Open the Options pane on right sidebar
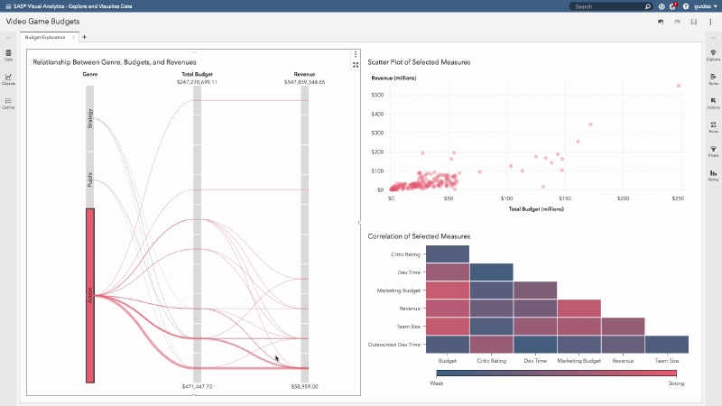The height and width of the screenshot is (406, 722). point(713,56)
